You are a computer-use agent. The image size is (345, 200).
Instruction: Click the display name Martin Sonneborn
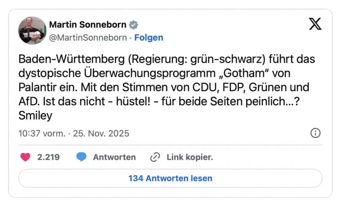(x=88, y=25)
